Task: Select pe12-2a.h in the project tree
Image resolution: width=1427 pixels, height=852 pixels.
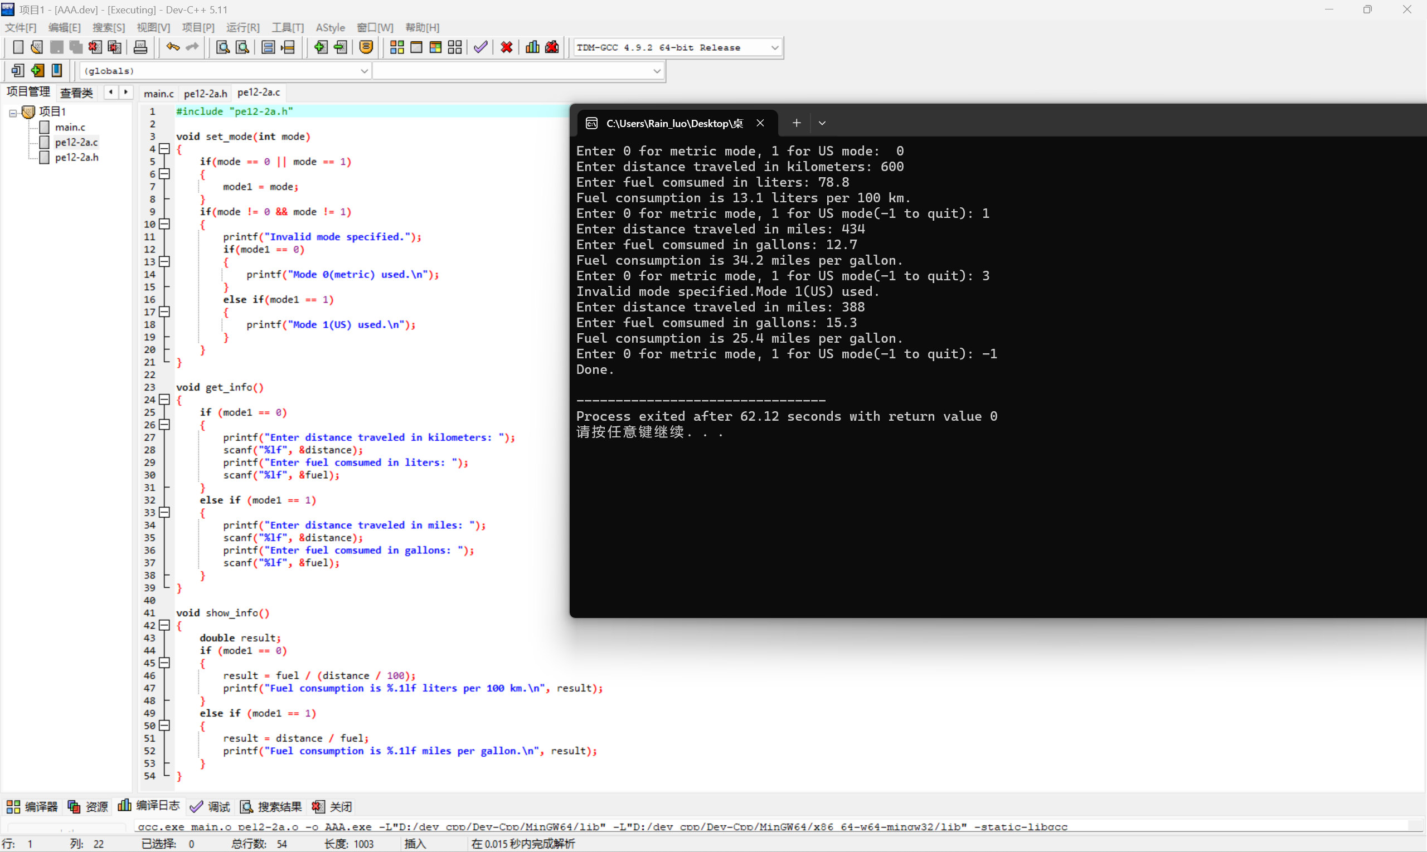Action: pyautogui.click(x=76, y=157)
